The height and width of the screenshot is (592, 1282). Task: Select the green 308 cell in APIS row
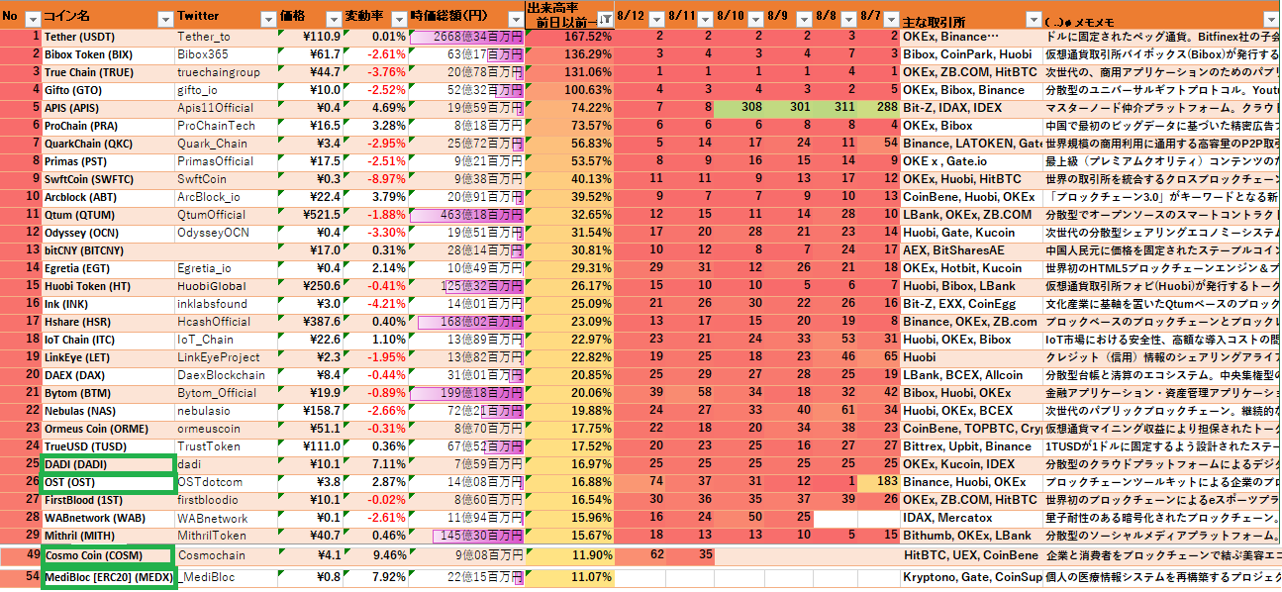pyautogui.click(x=749, y=108)
